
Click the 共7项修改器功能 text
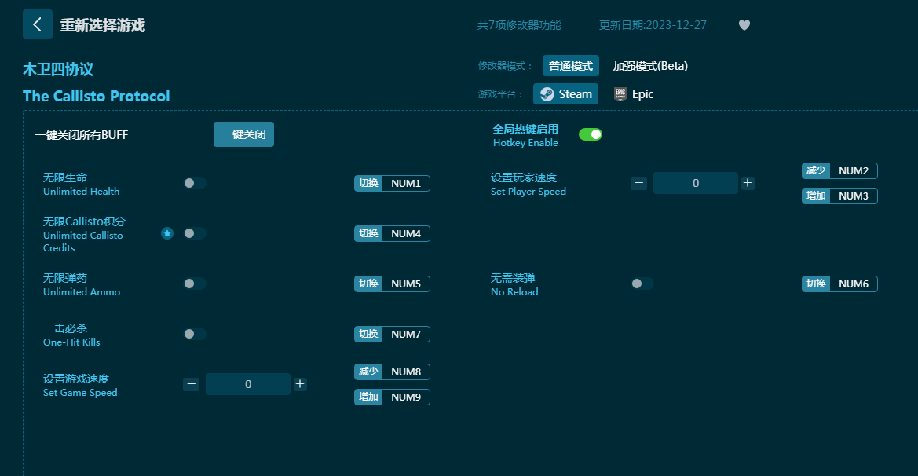pyautogui.click(x=519, y=25)
